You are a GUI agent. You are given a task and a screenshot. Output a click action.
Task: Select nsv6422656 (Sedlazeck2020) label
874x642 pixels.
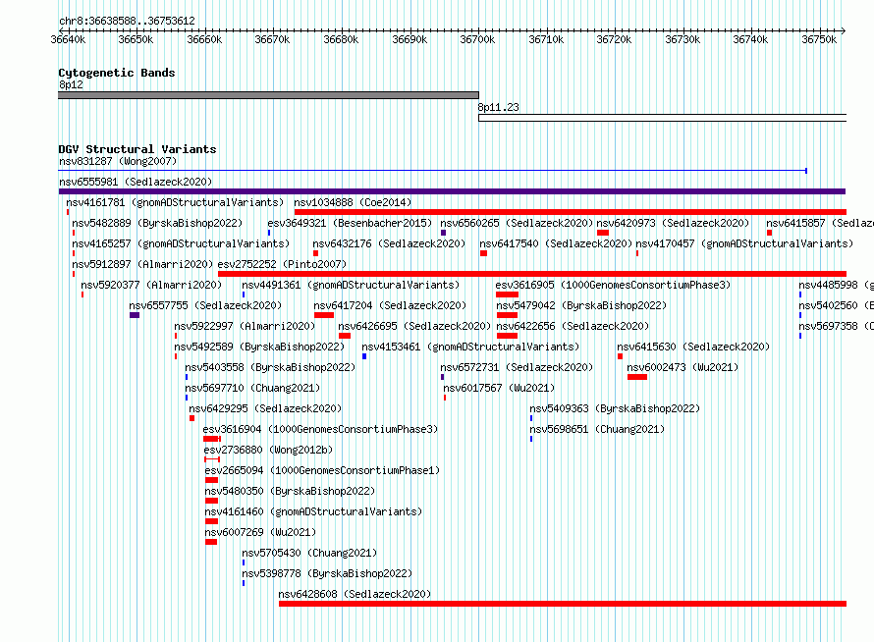(x=573, y=326)
